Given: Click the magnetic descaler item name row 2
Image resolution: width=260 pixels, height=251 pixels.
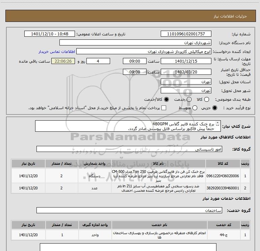Looking at the screenshot, I should (x=158, y=188).
